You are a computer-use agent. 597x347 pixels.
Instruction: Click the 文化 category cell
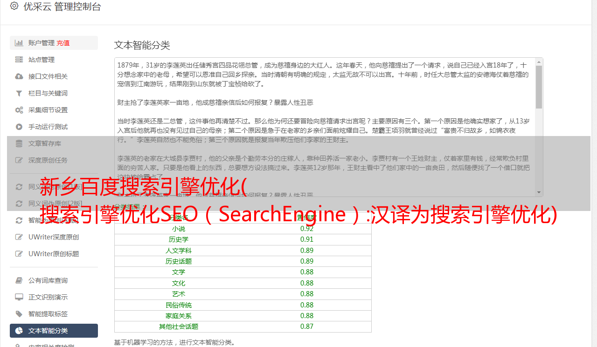pos(179,283)
